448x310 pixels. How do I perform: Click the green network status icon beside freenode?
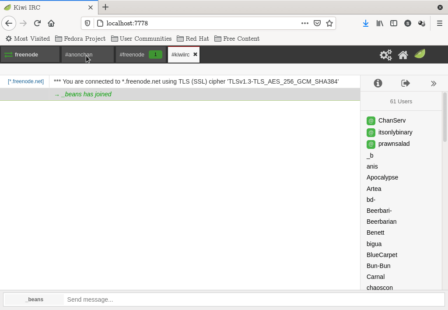coord(8,54)
